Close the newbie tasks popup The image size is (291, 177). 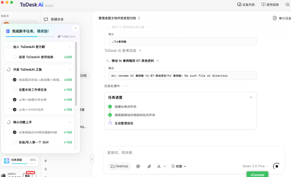[75, 28]
